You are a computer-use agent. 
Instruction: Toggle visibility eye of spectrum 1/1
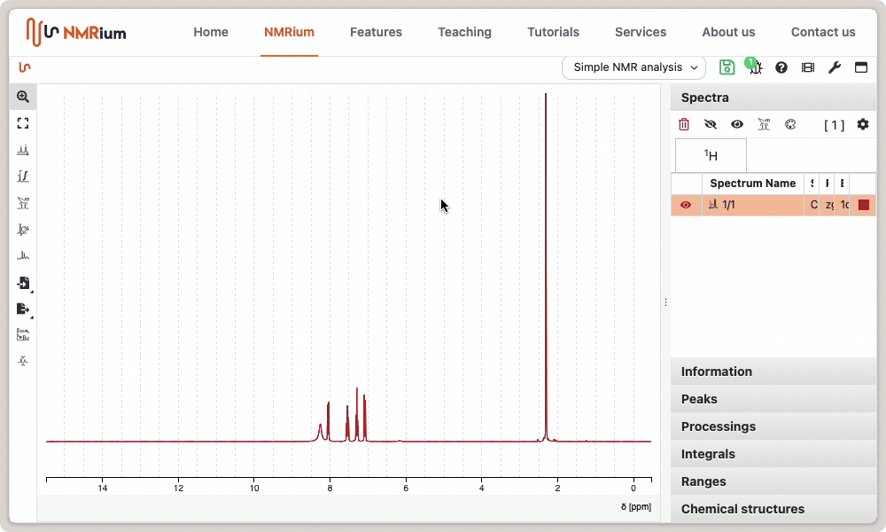[686, 205]
